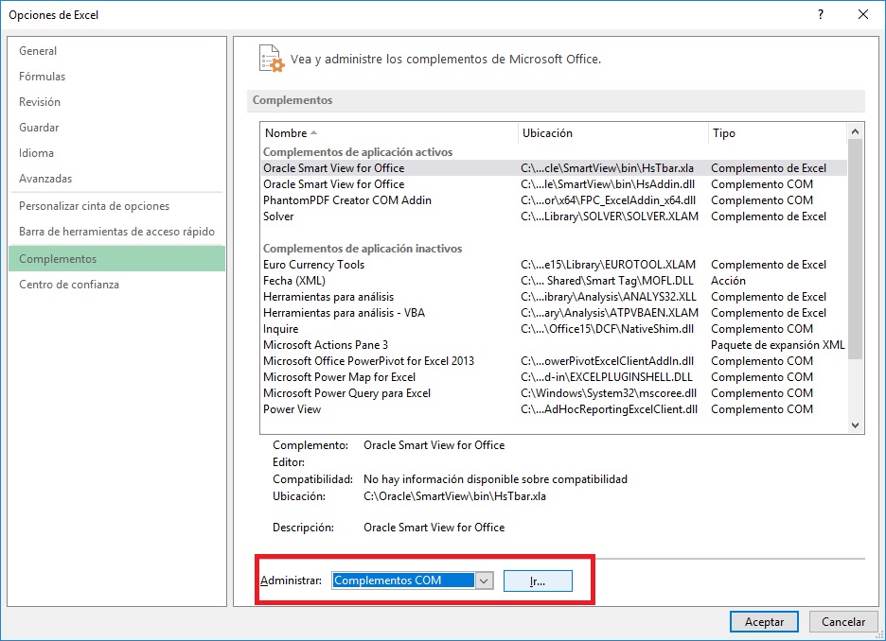Click the add-ins gear document icon
This screenshot has width=886, height=641.
(272, 58)
